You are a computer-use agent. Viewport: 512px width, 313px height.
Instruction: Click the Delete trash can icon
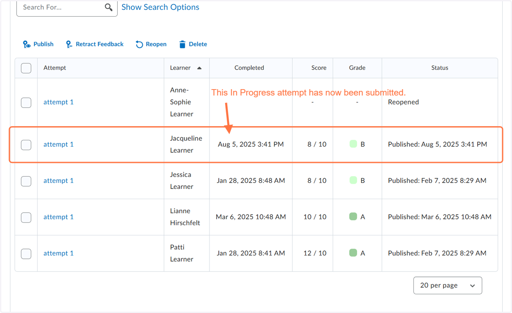click(182, 44)
